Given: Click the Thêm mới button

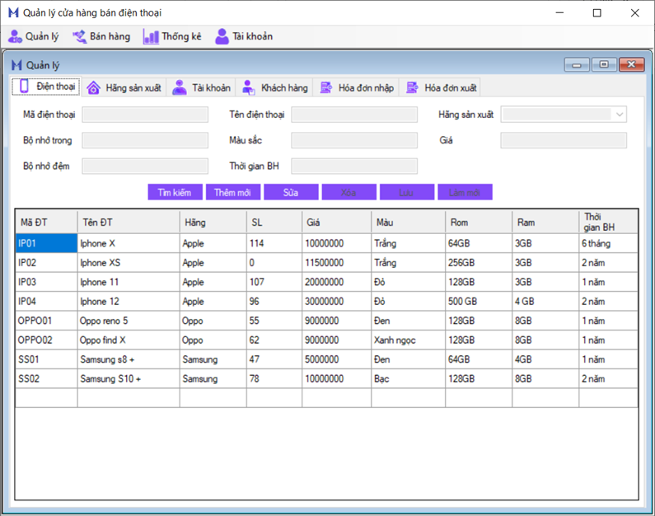Looking at the screenshot, I should [233, 192].
